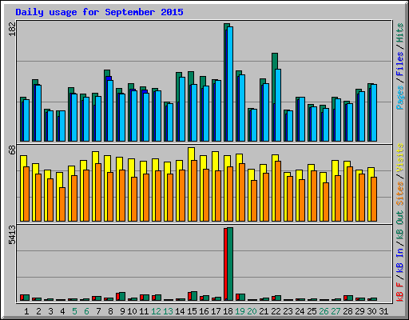This screenshot has height=320, width=409.
Task: Click day 15 on the x-axis
Action: coord(192,311)
